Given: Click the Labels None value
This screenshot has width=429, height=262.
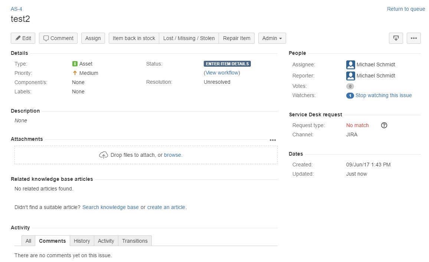Looking at the screenshot, I should pos(78,92).
